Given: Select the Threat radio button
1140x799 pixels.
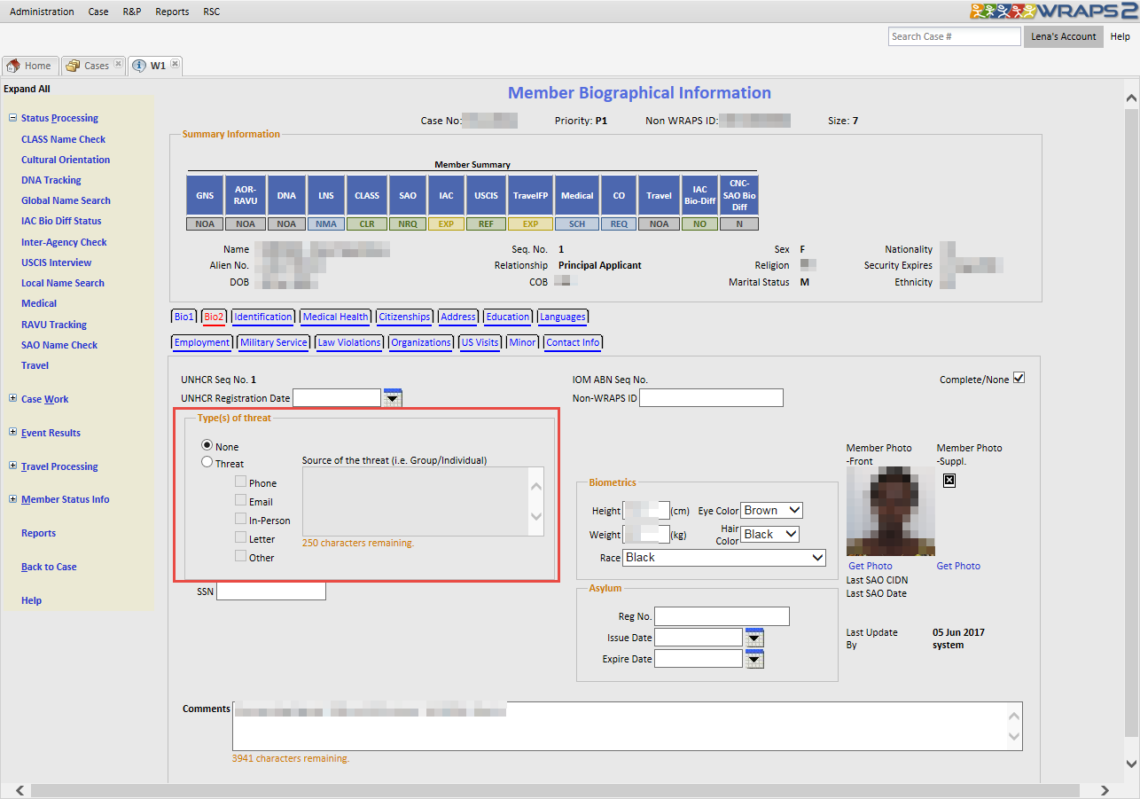Looking at the screenshot, I should coord(207,462).
